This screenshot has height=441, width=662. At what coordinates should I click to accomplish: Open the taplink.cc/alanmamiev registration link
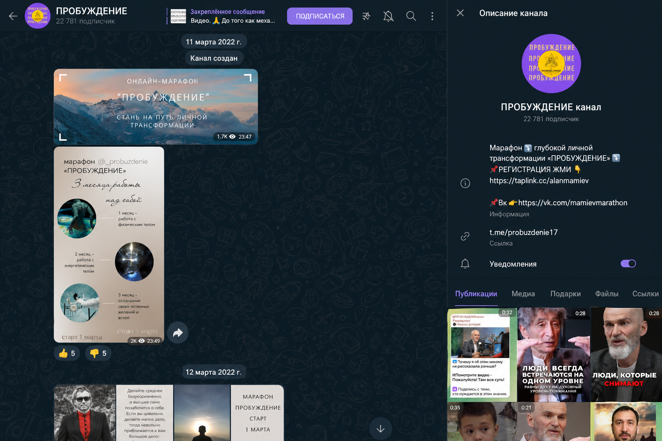[x=539, y=180]
